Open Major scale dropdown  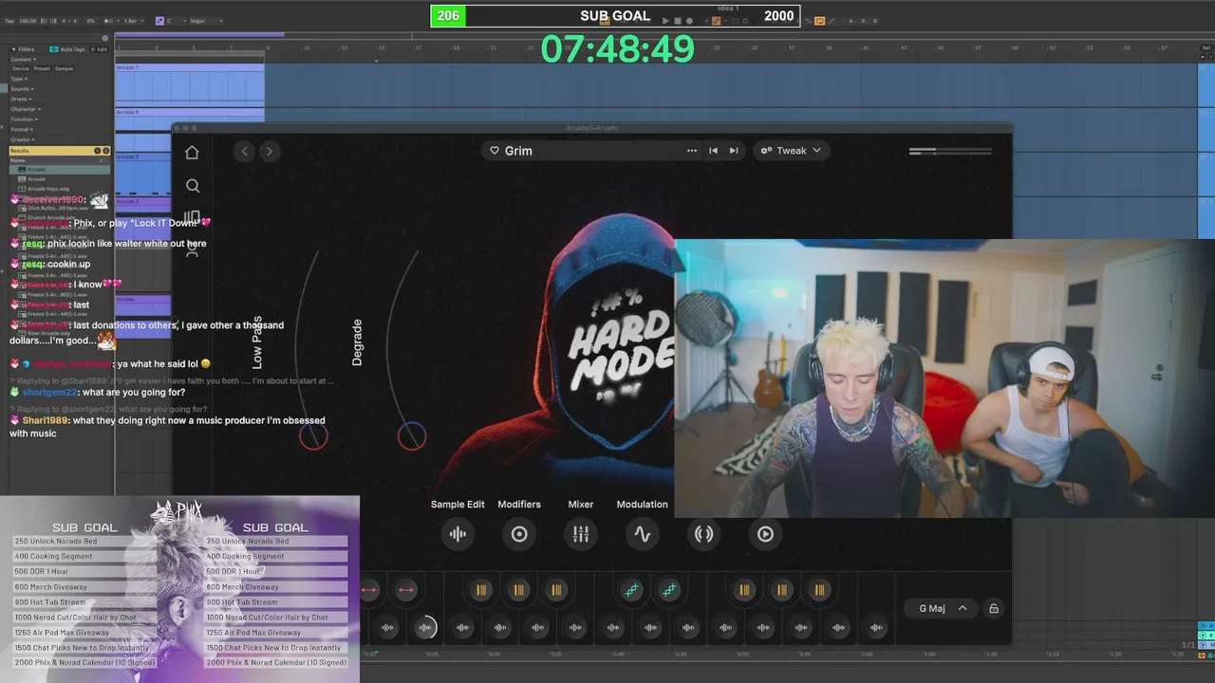pos(206,21)
